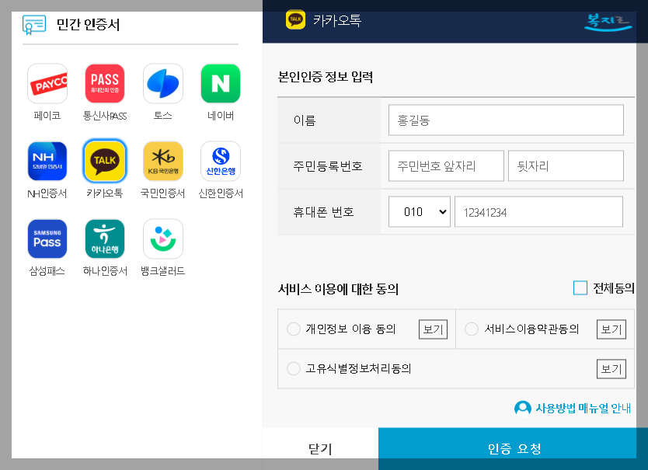View 개인정보 이용 동의 terms via 보기

coord(433,329)
